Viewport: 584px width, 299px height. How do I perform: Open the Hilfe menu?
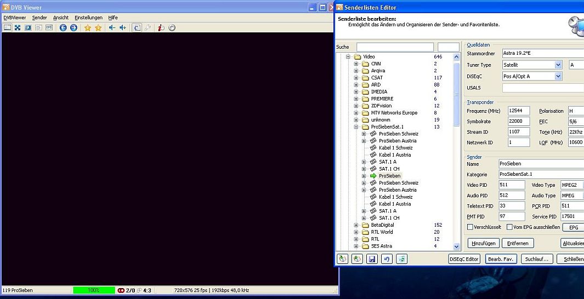tap(113, 18)
